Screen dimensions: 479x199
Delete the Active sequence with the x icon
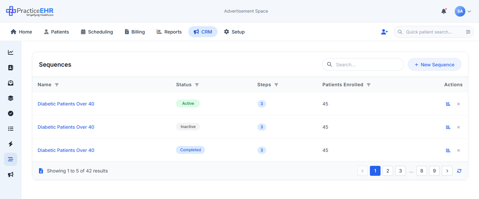(458, 104)
